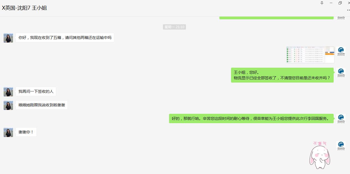
Task: Click the chat title X英国-沈阳7 王小姐
Action: click(x=24, y=8)
